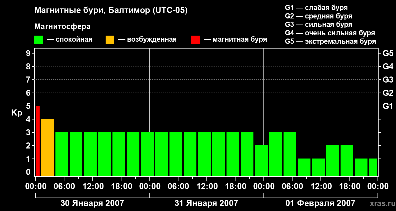Click the orange 'возбужденная' legend swatch
Screen dimensions: 396x211
pos(110,40)
